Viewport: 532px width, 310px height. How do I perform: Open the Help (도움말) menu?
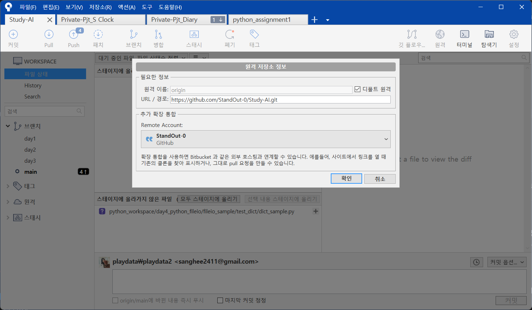click(170, 7)
